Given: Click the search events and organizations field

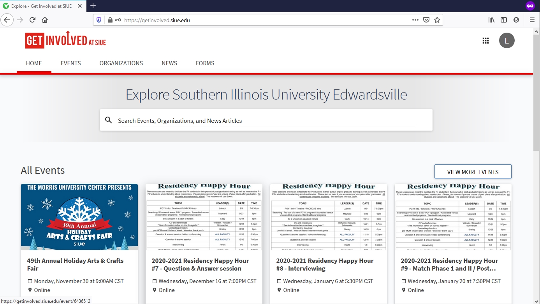Looking at the screenshot, I should coord(266,121).
